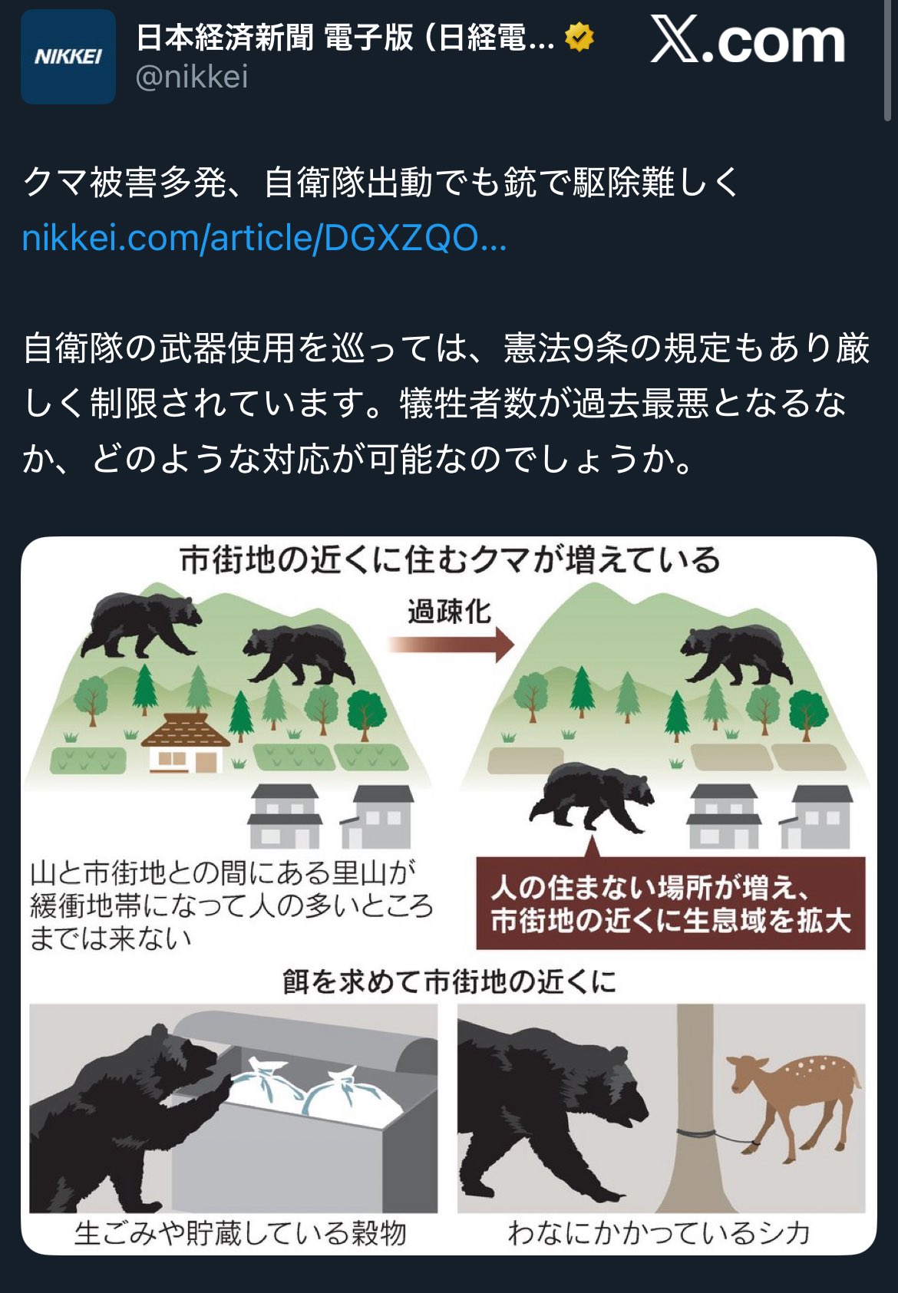
Task: Tap infographic title 市街地の近くに住むクマが増えている
Action: 450,560
